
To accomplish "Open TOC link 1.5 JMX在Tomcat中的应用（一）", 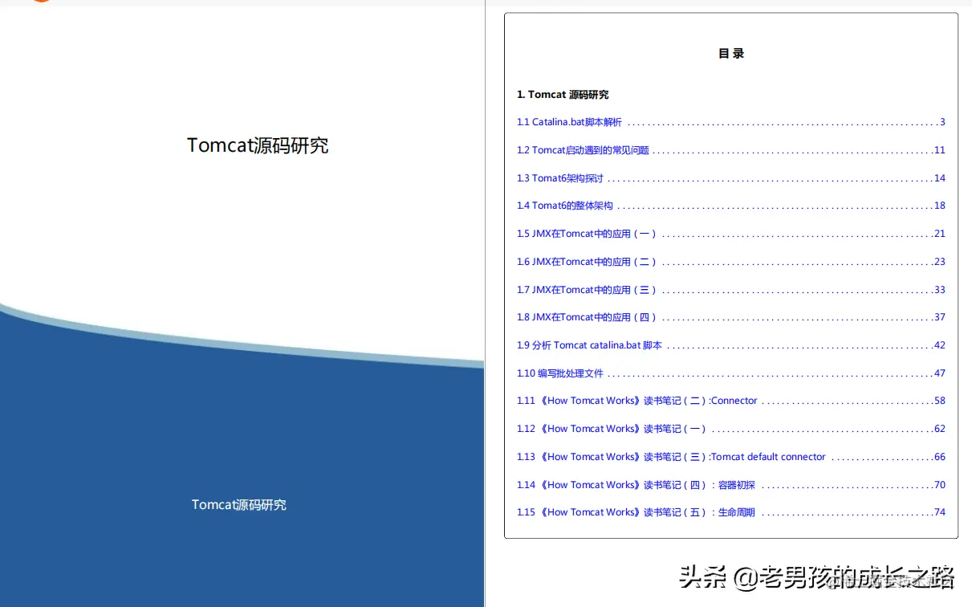I will point(587,234).
